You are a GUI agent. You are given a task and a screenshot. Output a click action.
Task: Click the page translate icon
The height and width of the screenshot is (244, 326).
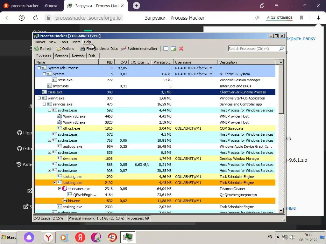(x=257, y=18)
